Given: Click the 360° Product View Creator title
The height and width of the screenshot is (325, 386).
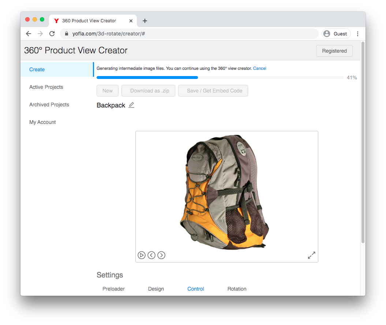Looking at the screenshot, I should 76,50.
